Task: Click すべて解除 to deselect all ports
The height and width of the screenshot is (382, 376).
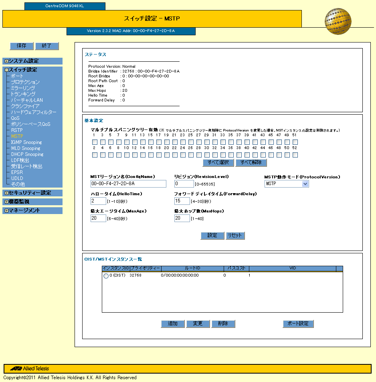Action: coord(251,162)
